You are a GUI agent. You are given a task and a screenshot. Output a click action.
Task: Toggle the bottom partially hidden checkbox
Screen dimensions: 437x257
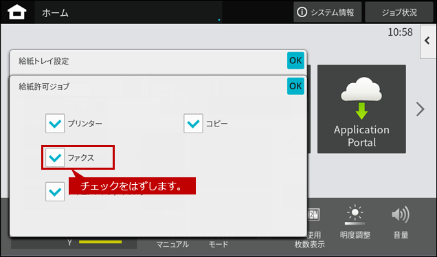pos(55,192)
